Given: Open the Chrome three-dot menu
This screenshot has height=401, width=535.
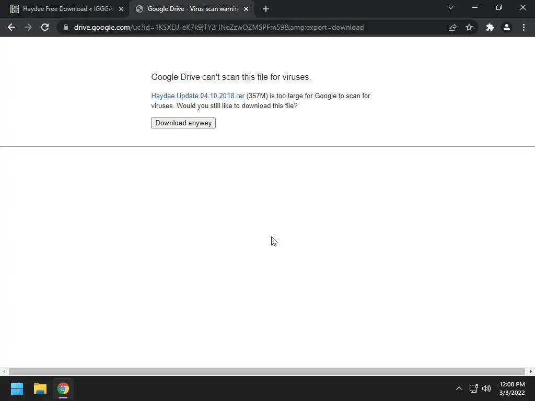Looking at the screenshot, I should click(524, 27).
